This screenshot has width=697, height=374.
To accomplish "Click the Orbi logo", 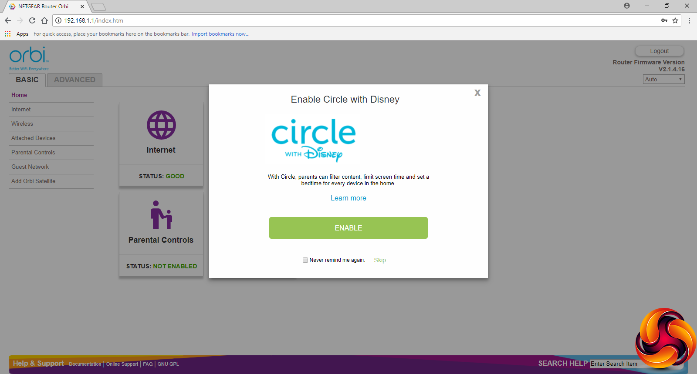I will 29,58.
